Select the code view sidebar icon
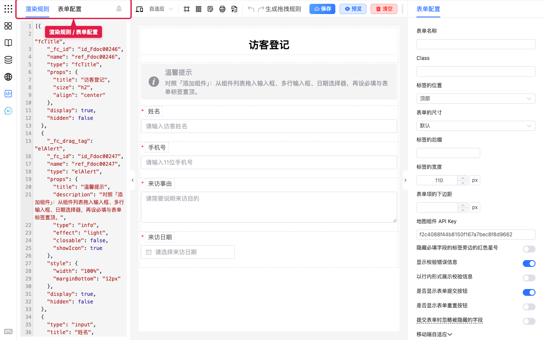Image resolution: width=544 pixels, height=340 pixels. pos(8,94)
